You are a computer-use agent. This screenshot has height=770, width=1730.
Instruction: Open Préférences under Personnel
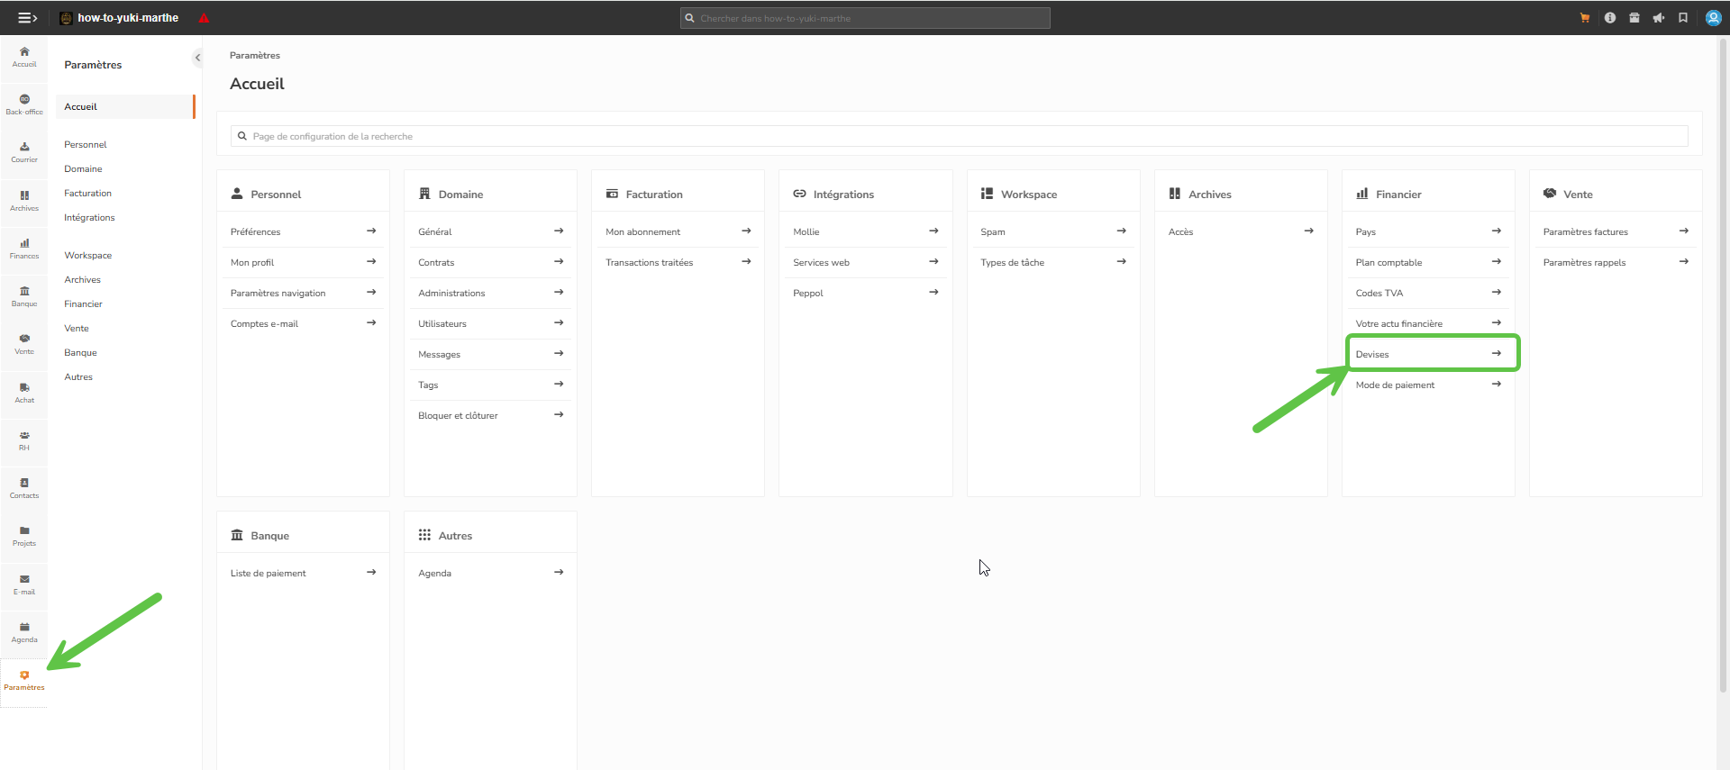pyautogui.click(x=304, y=231)
